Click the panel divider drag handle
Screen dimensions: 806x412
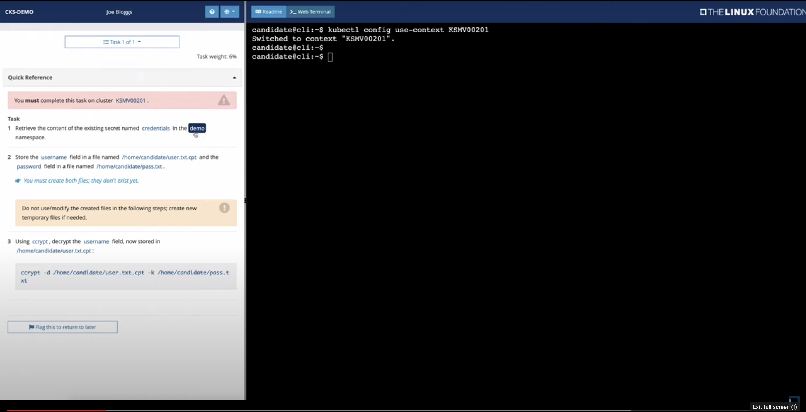tap(245, 200)
